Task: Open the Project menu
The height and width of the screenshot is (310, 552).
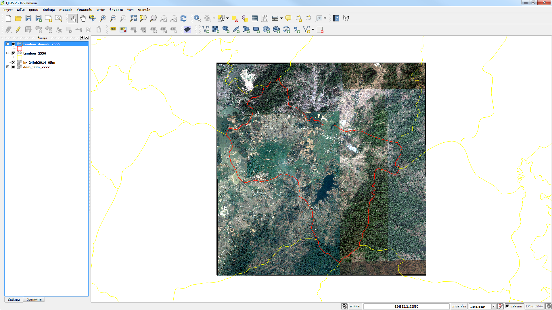Action: (7, 10)
